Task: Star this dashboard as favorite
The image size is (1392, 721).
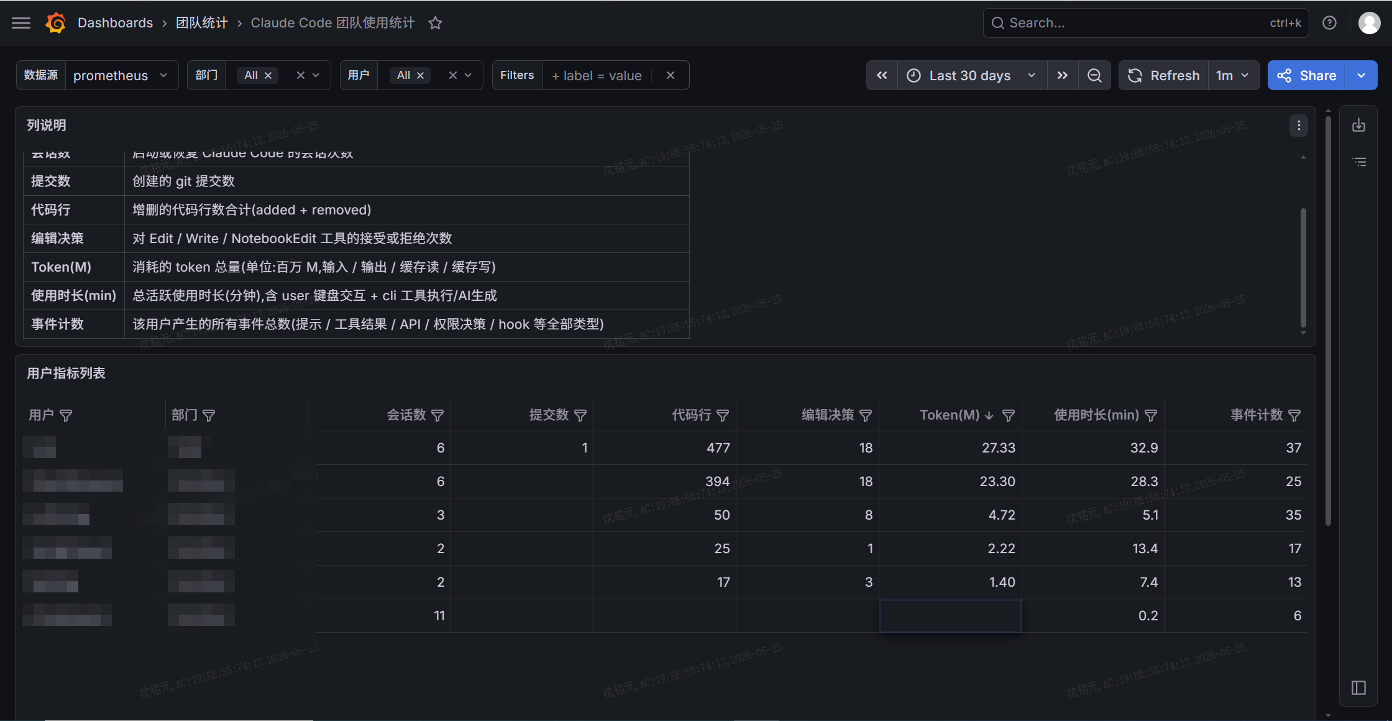Action: coord(435,23)
